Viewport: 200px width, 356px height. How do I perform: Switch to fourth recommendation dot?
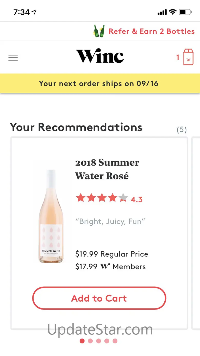pos(107,341)
